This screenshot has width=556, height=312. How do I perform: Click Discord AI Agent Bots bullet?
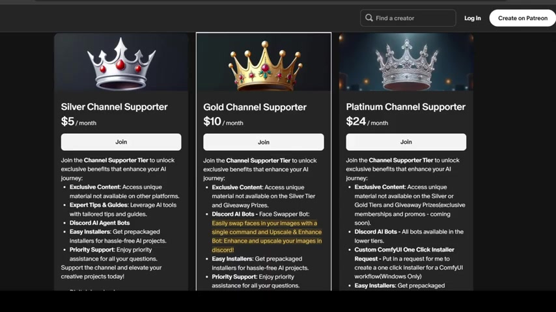100,223
